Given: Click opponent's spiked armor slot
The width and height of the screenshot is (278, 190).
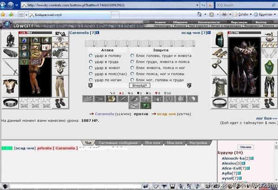Looking at the screenshot, I should click(x=219, y=86).
